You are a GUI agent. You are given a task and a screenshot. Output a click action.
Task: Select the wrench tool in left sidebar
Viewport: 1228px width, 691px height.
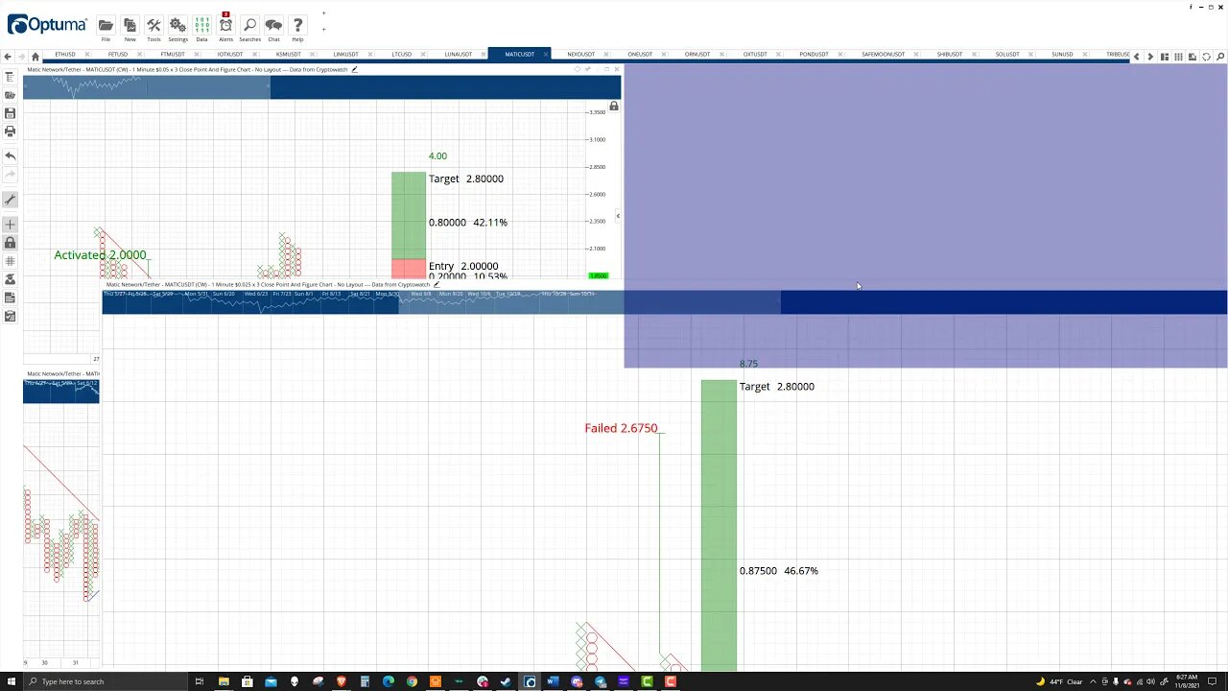(x=10, y=200)
